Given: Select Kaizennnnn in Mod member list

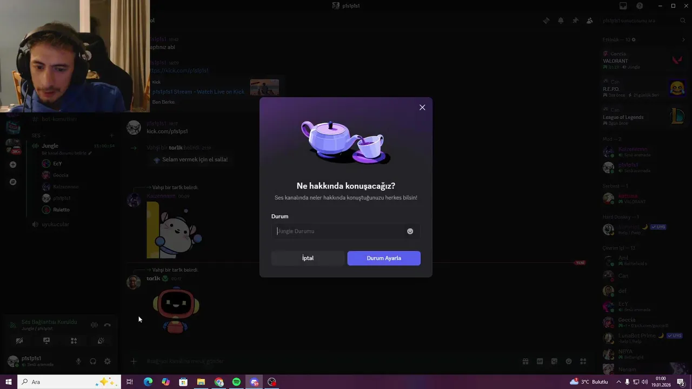Looking at the screenshot, I should tap(643, 152).
